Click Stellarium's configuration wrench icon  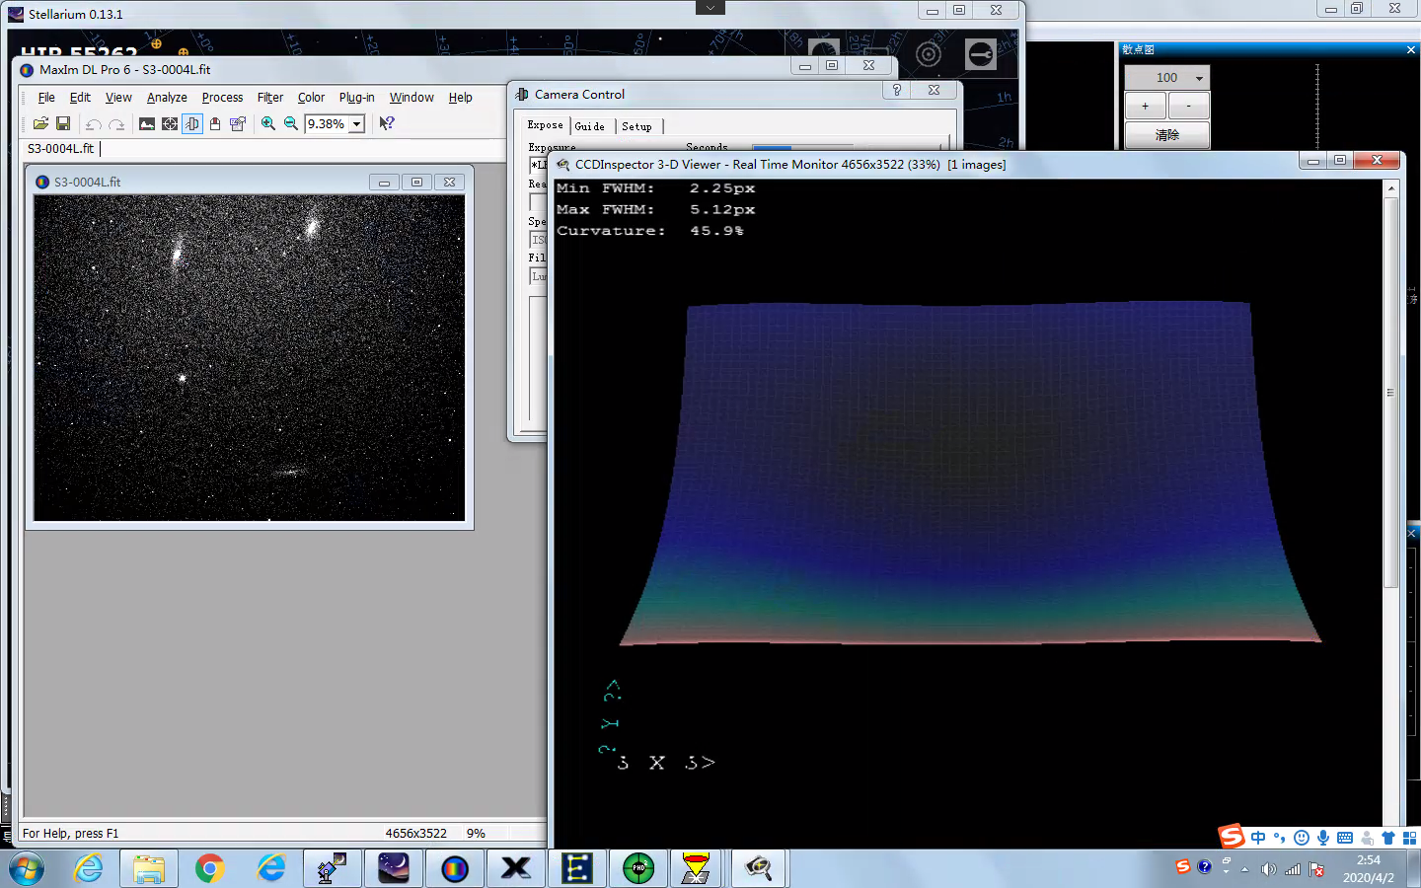[981, 54]
